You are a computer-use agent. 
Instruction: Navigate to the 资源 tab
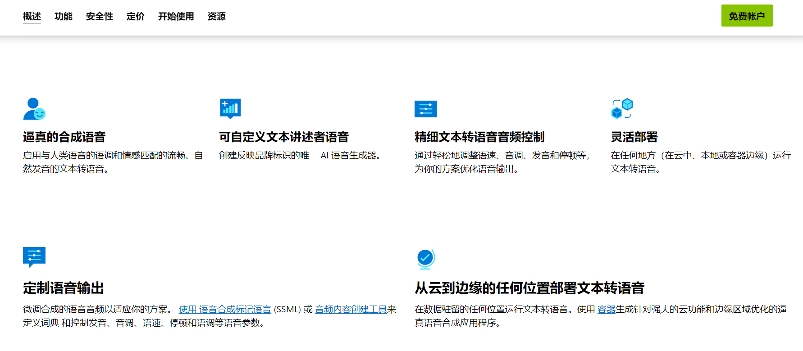217,17
